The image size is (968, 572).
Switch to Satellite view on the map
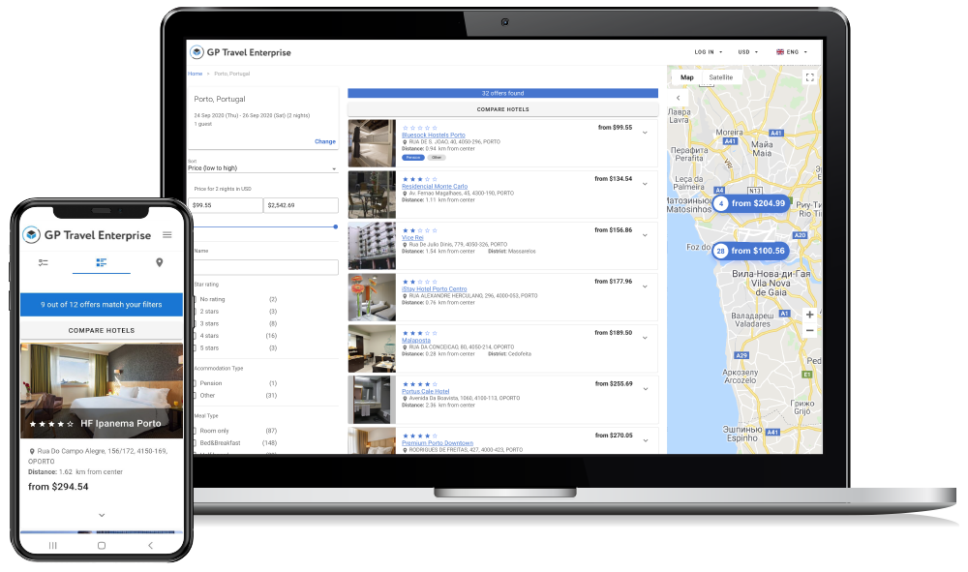(x=720, y=76)
